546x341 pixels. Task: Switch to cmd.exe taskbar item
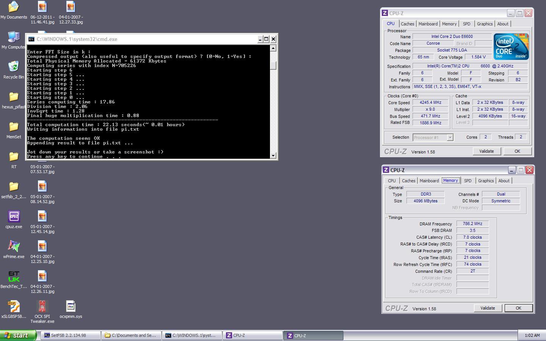(x=192, y=335)
